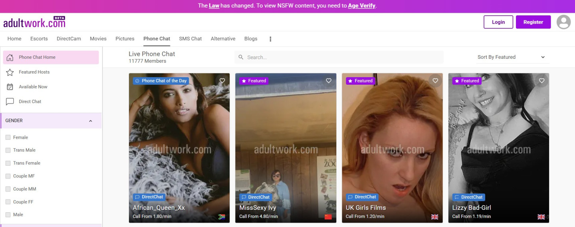Check the Couple FF filter
575x227 pixels.
click(8, 202)
